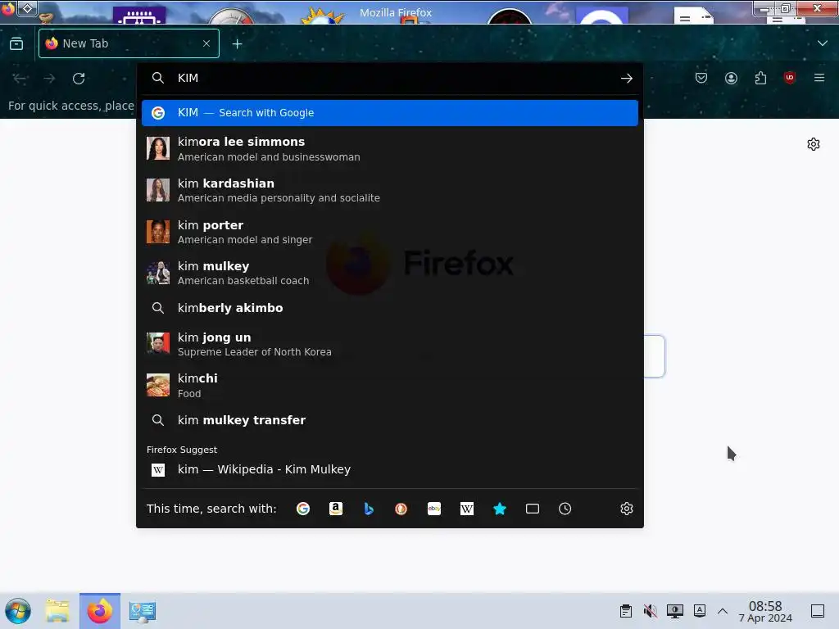The image size is (839, 629).
Task: Select the kim mulkey transfer suggestion
Action: point(390,420)
